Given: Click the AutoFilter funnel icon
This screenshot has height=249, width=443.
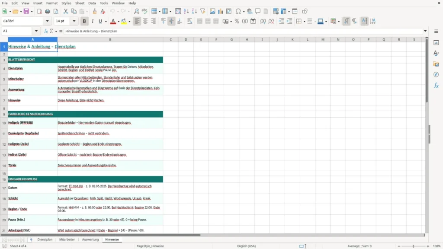Looking at the screenshot, I should coord(202,11).
